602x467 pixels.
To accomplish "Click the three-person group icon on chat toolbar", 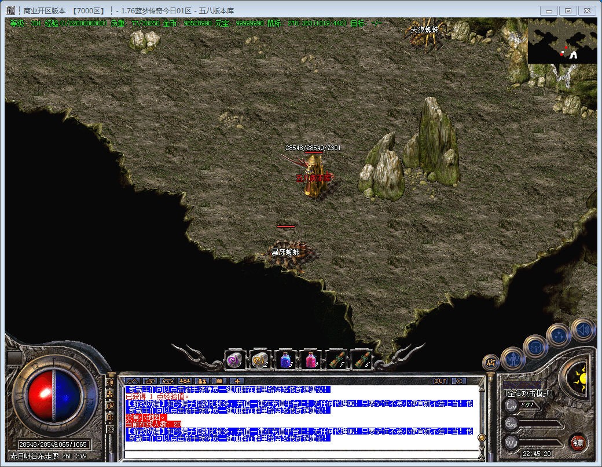I will [x=185, y=381].
